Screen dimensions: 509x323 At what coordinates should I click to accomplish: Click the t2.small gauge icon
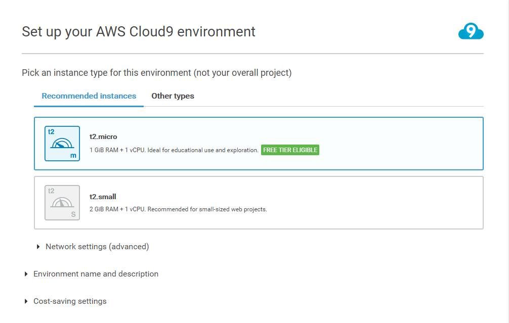pyautogui.click(x=62, y=203)
